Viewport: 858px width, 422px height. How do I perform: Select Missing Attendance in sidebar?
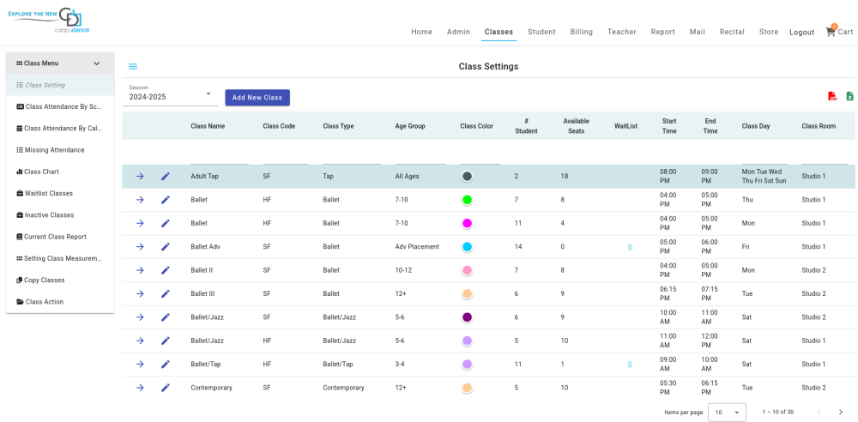pos(54,150)
